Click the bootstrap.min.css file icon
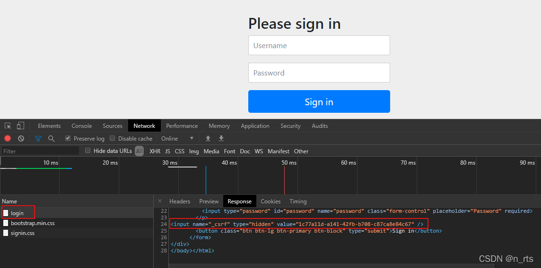Image resolution: width=541 pixels, height=268 pixels. pyautogui.click(x=6, y=223)
